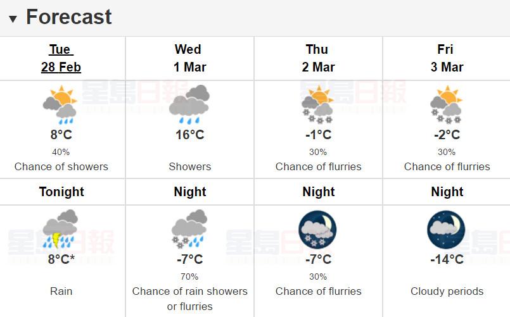This screenshot has height=317, width=510.
Task: Click Wednesday's showers cloud icon
Action: coord(189,104)
